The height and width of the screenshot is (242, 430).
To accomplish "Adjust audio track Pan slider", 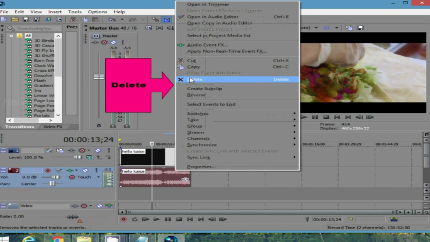I will (52, 184).
